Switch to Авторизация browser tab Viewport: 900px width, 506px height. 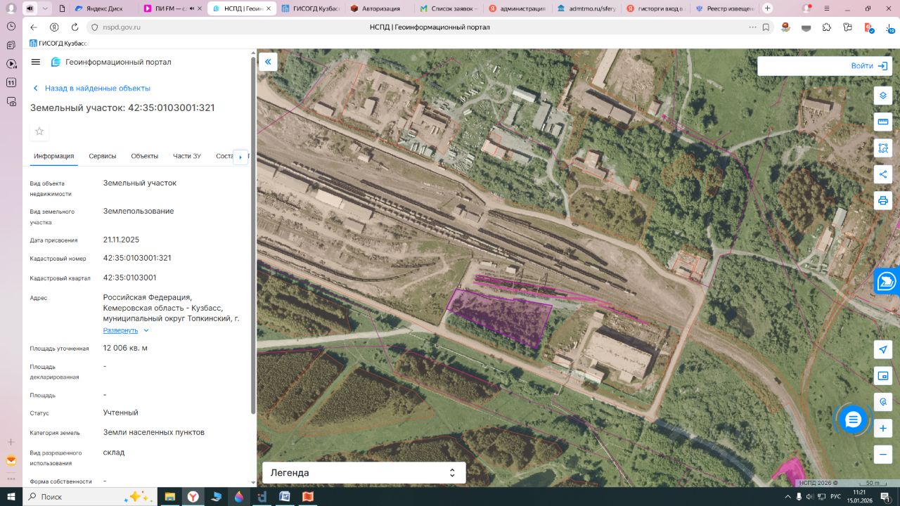pos(379,8)
